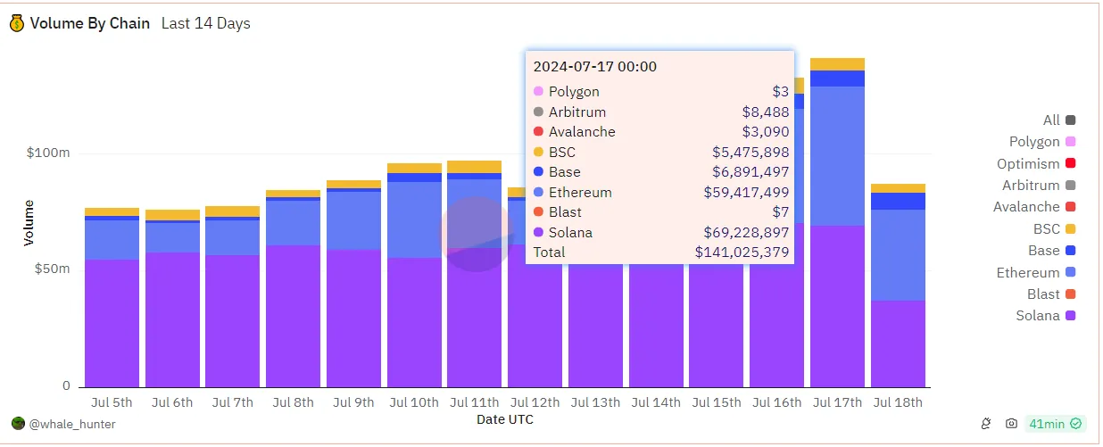This screenshot has height=447, width=1103.
Task: Select the Jul 18th stacked bar
Action: [x=898, y=286]
